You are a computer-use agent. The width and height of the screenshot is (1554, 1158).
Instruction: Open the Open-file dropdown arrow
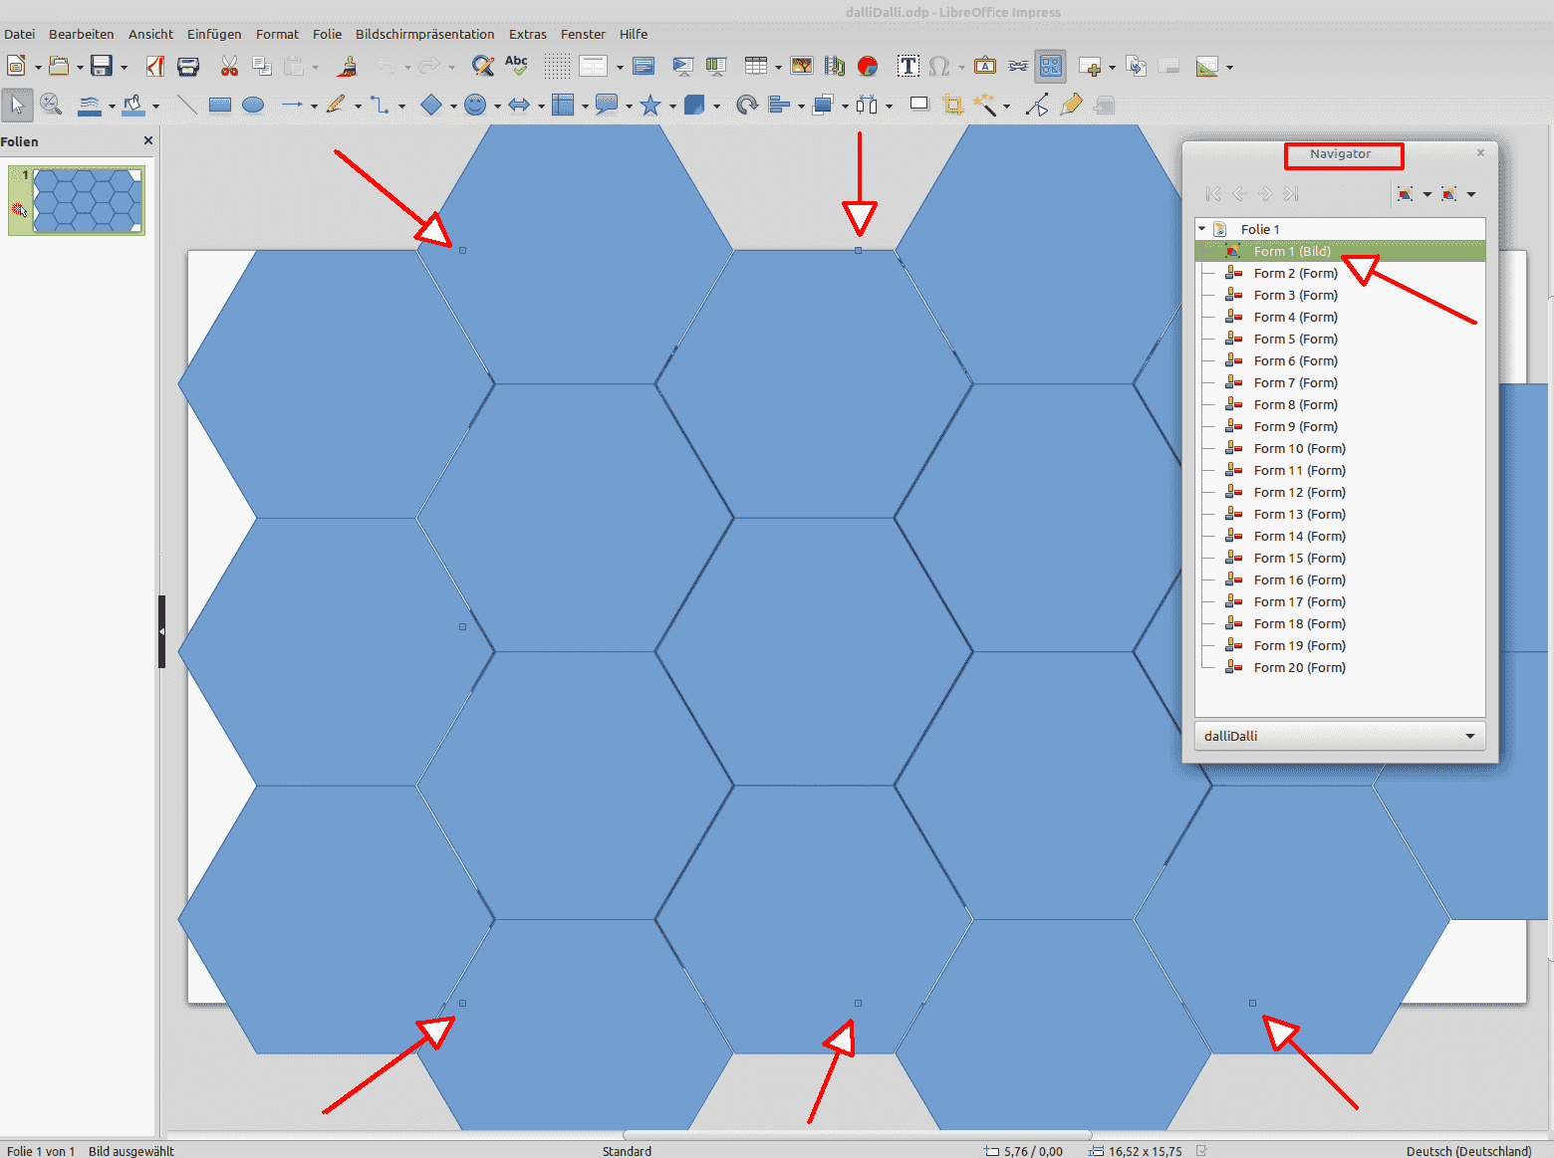click(81, 68)
